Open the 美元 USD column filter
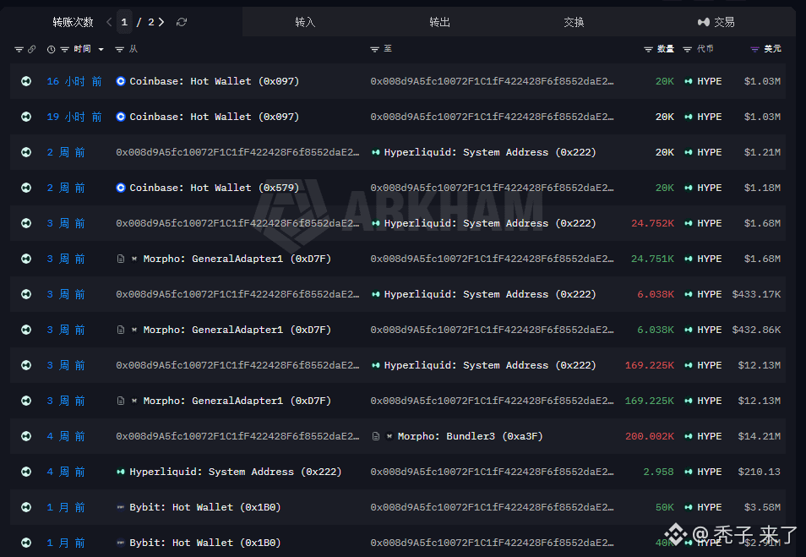Image resolution: width=806 pixels, height=557 pixels. coord(754,49)
